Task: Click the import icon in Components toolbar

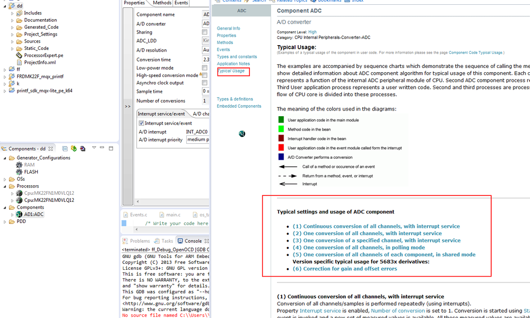Action: (82, 149)
